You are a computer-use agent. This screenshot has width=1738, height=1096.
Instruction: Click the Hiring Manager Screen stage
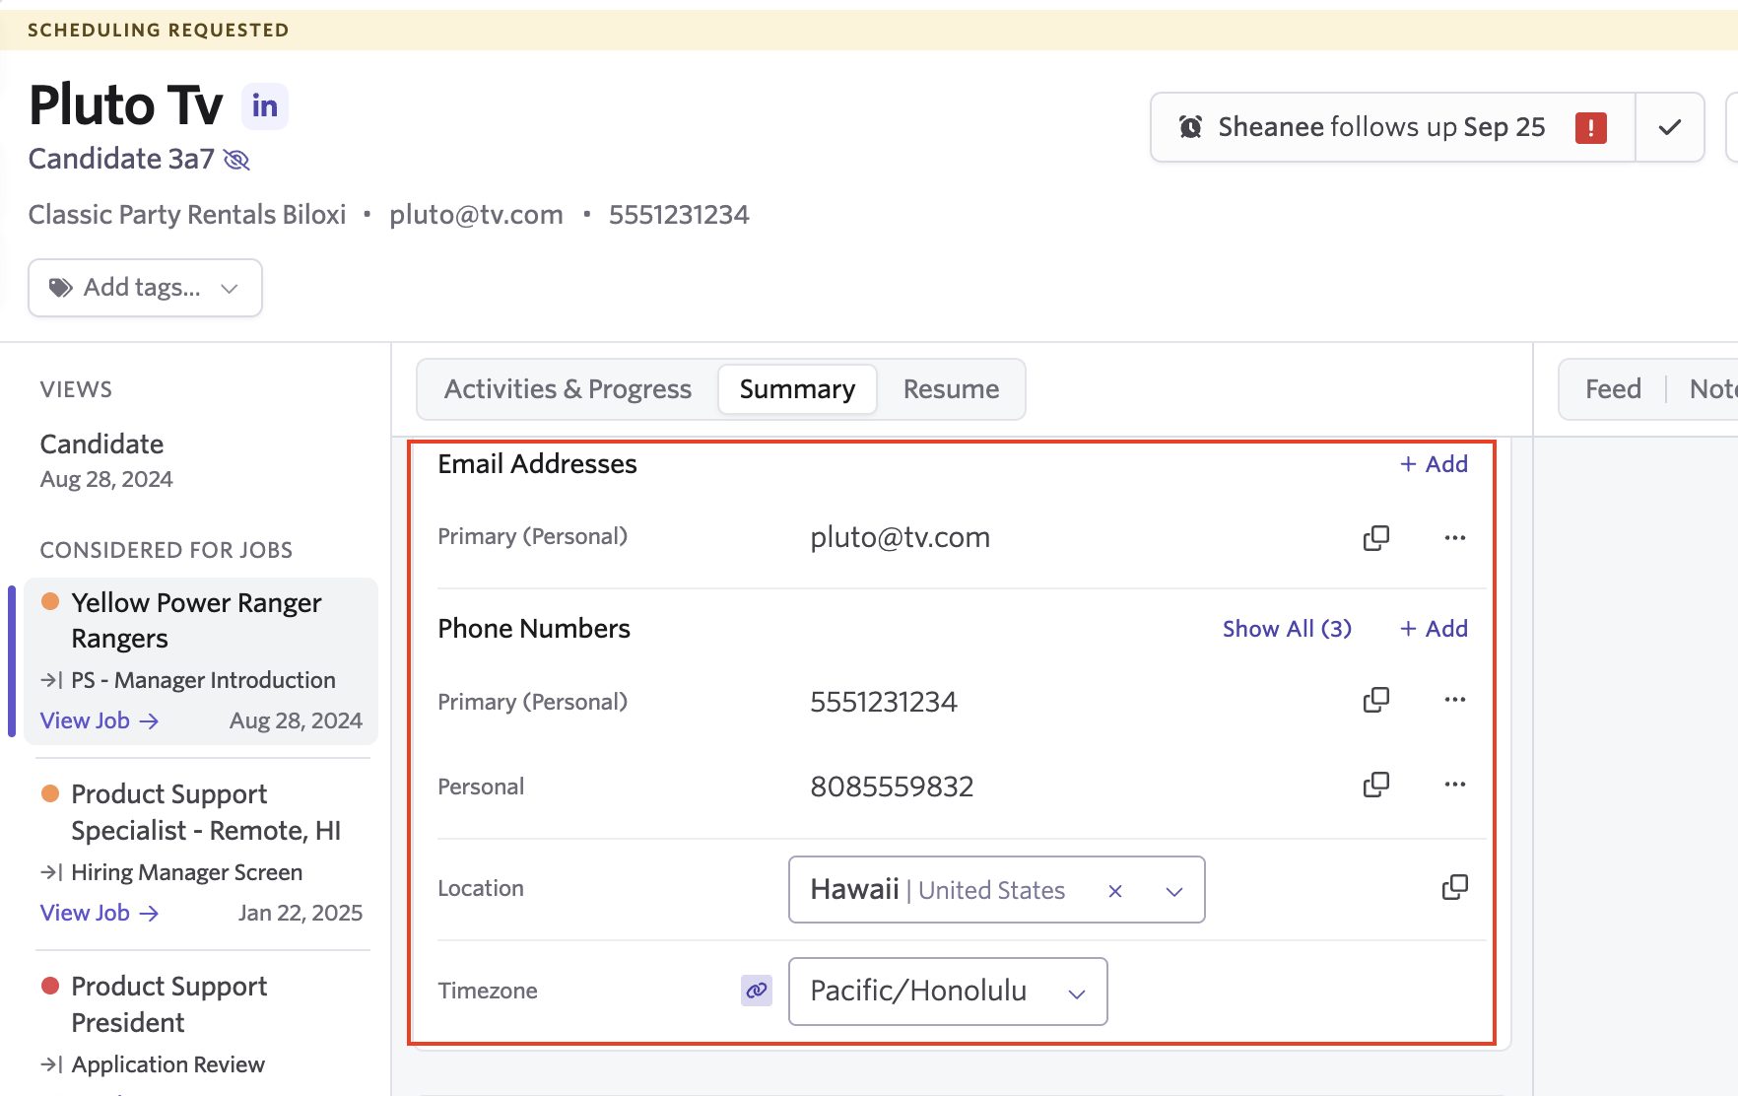pos(186,872)
